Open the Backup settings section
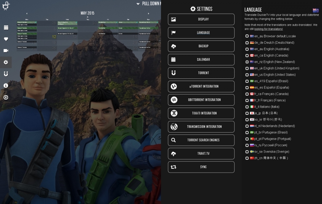The image size is (322, 204). click(x=201, y=46)
